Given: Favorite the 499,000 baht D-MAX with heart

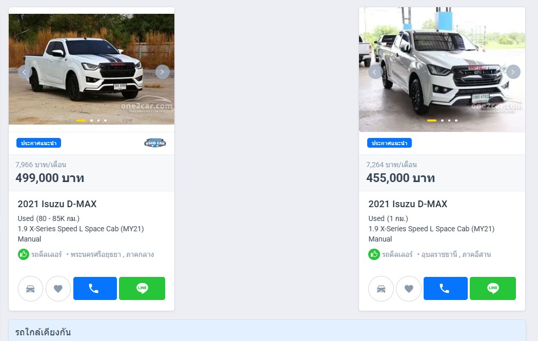Looking at the screenshot, I should pyautogui.click(x=58, y=289).
